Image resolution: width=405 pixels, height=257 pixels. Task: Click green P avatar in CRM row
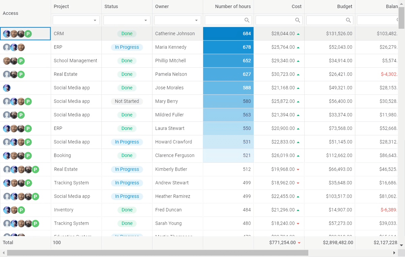(28, 34)
